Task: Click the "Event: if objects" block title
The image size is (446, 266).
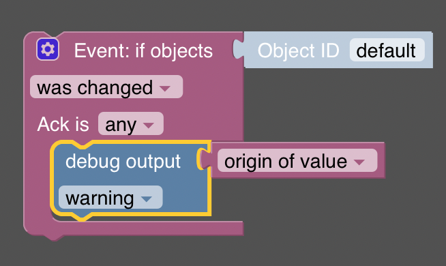Action: click(143, 50)
